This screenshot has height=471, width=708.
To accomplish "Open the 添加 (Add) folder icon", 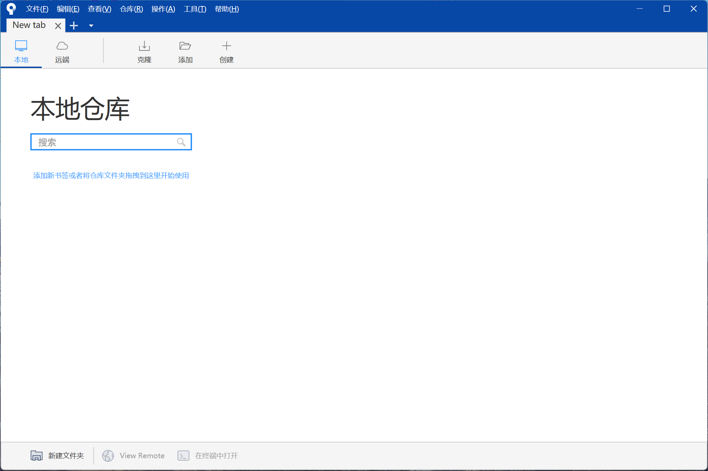I will [185, 46].
